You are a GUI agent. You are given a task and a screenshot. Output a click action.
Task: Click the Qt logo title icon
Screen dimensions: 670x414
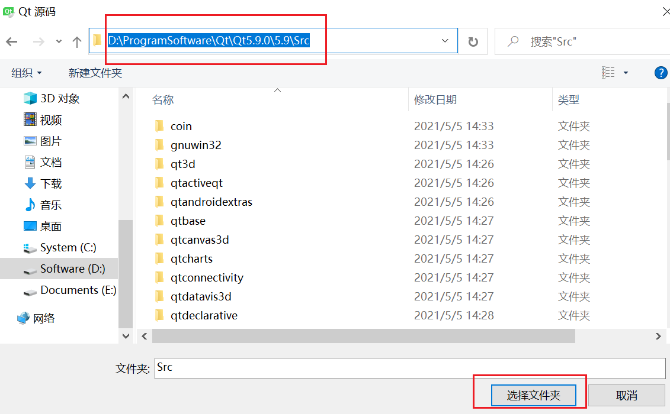tap(8, 11)
